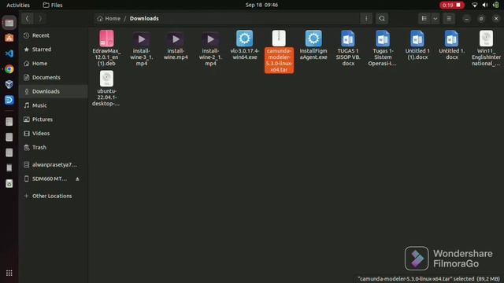Select TUGAS 1 SISOP VB.docx document
Image resolution: width=504 pixels, height=283 pixels.
[348, 48]
